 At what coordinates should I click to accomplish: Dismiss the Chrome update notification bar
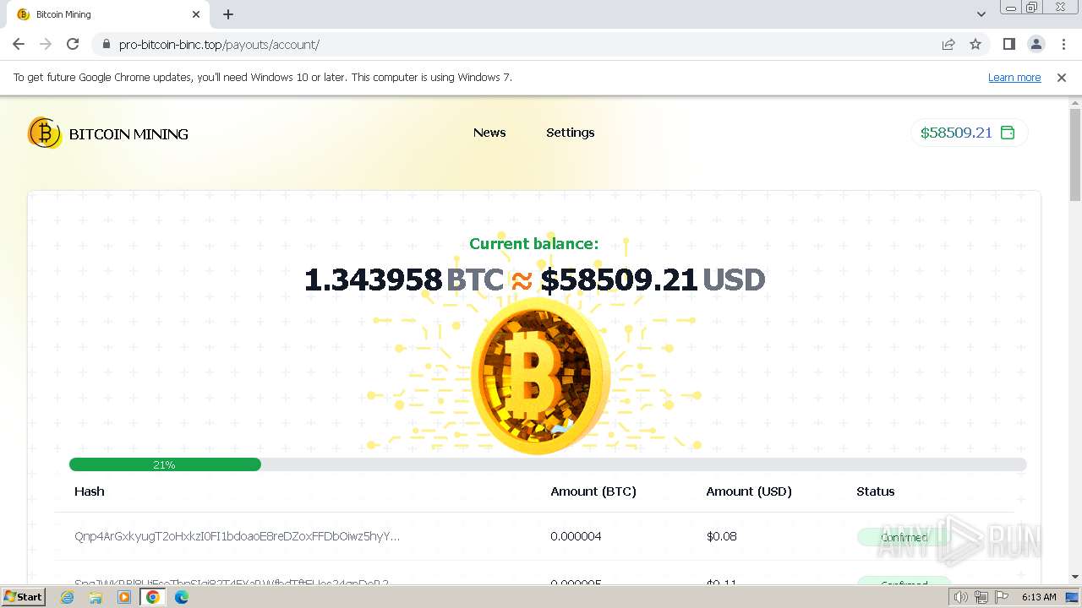point(1062,78)
